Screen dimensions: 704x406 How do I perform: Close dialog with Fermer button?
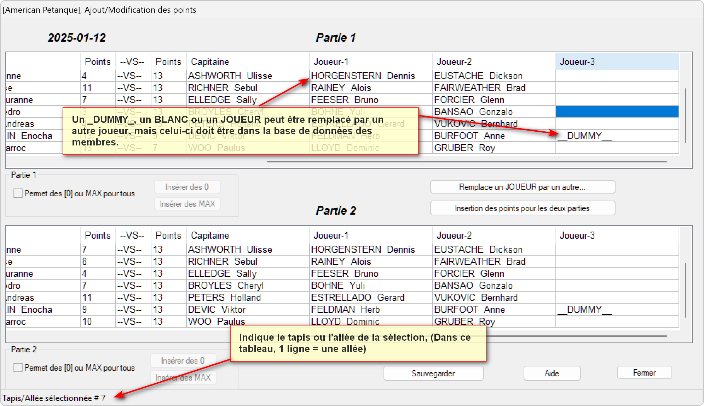(x=644, y=373)
